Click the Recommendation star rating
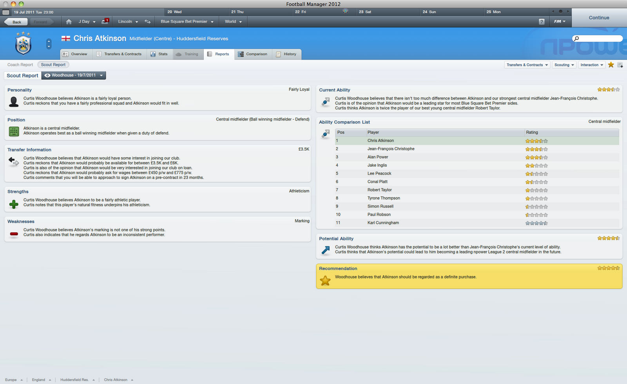The height and width of the screenshot is (384, 627). pyautogui.click(x=609, y=268)
